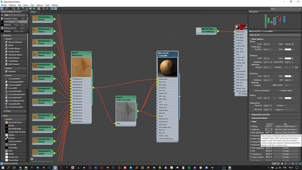This screenshot has height=170, width=302.
Task: Click Lay Out All toolbar icon
Action: click(x=43, y=8)
